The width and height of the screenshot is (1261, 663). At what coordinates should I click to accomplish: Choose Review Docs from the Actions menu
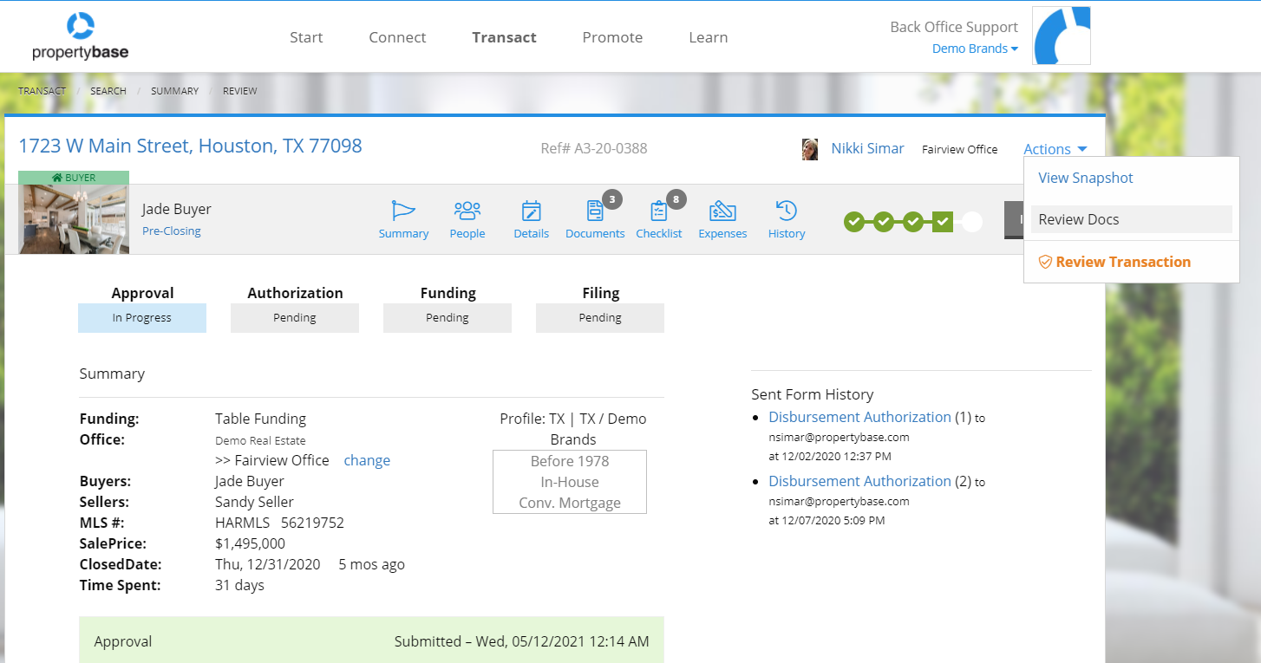coord(1079,218)
